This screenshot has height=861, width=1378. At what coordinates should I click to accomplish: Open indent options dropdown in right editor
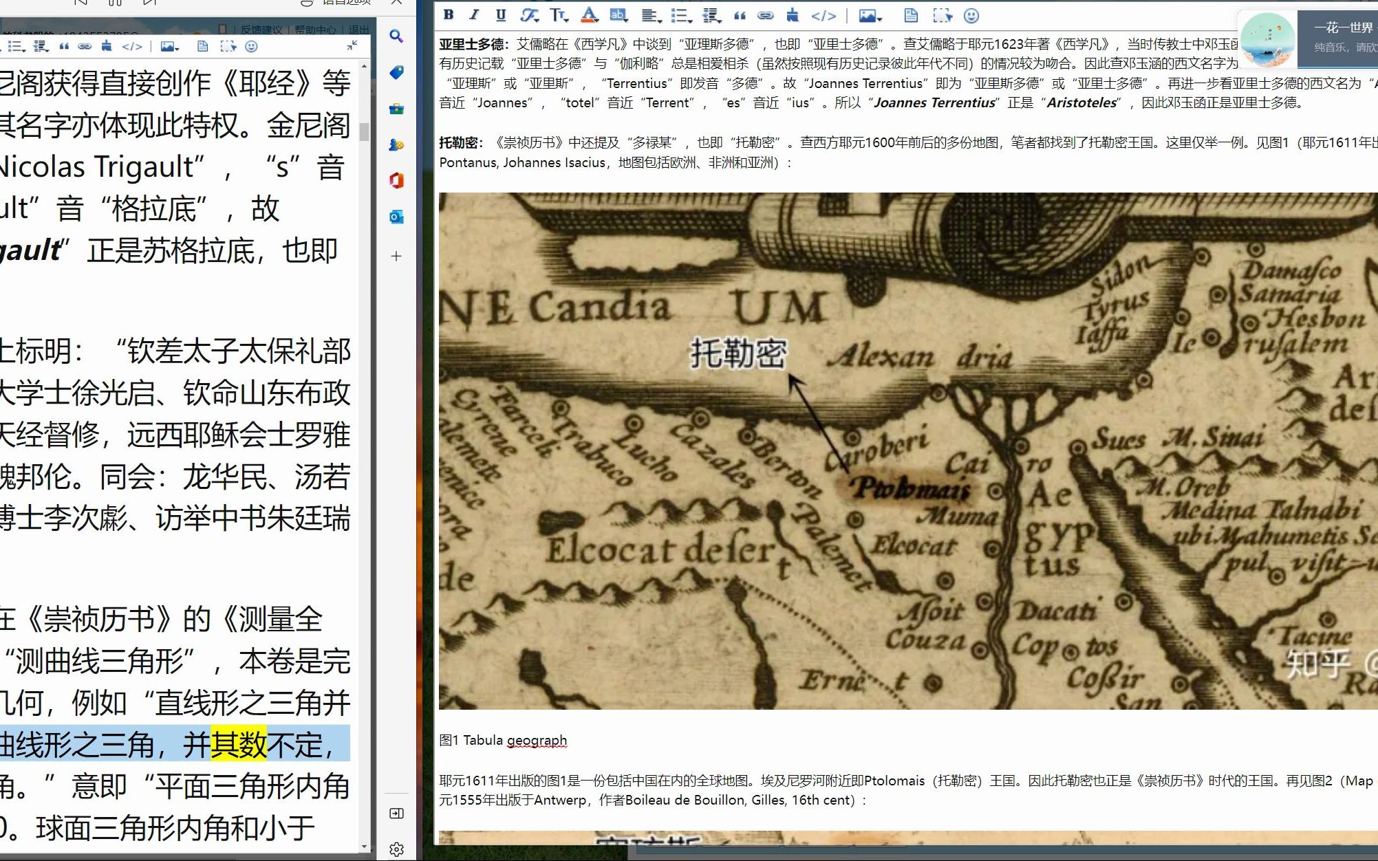tap(711, 15)
